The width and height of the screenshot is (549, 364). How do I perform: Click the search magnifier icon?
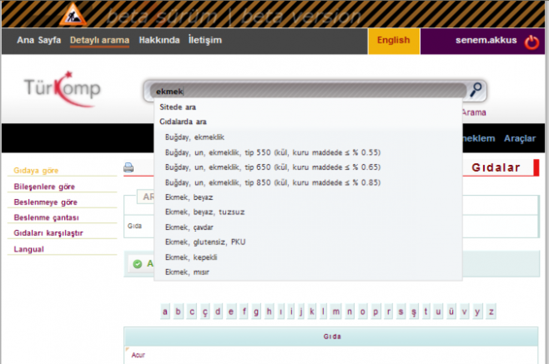(x=476, y=90)
